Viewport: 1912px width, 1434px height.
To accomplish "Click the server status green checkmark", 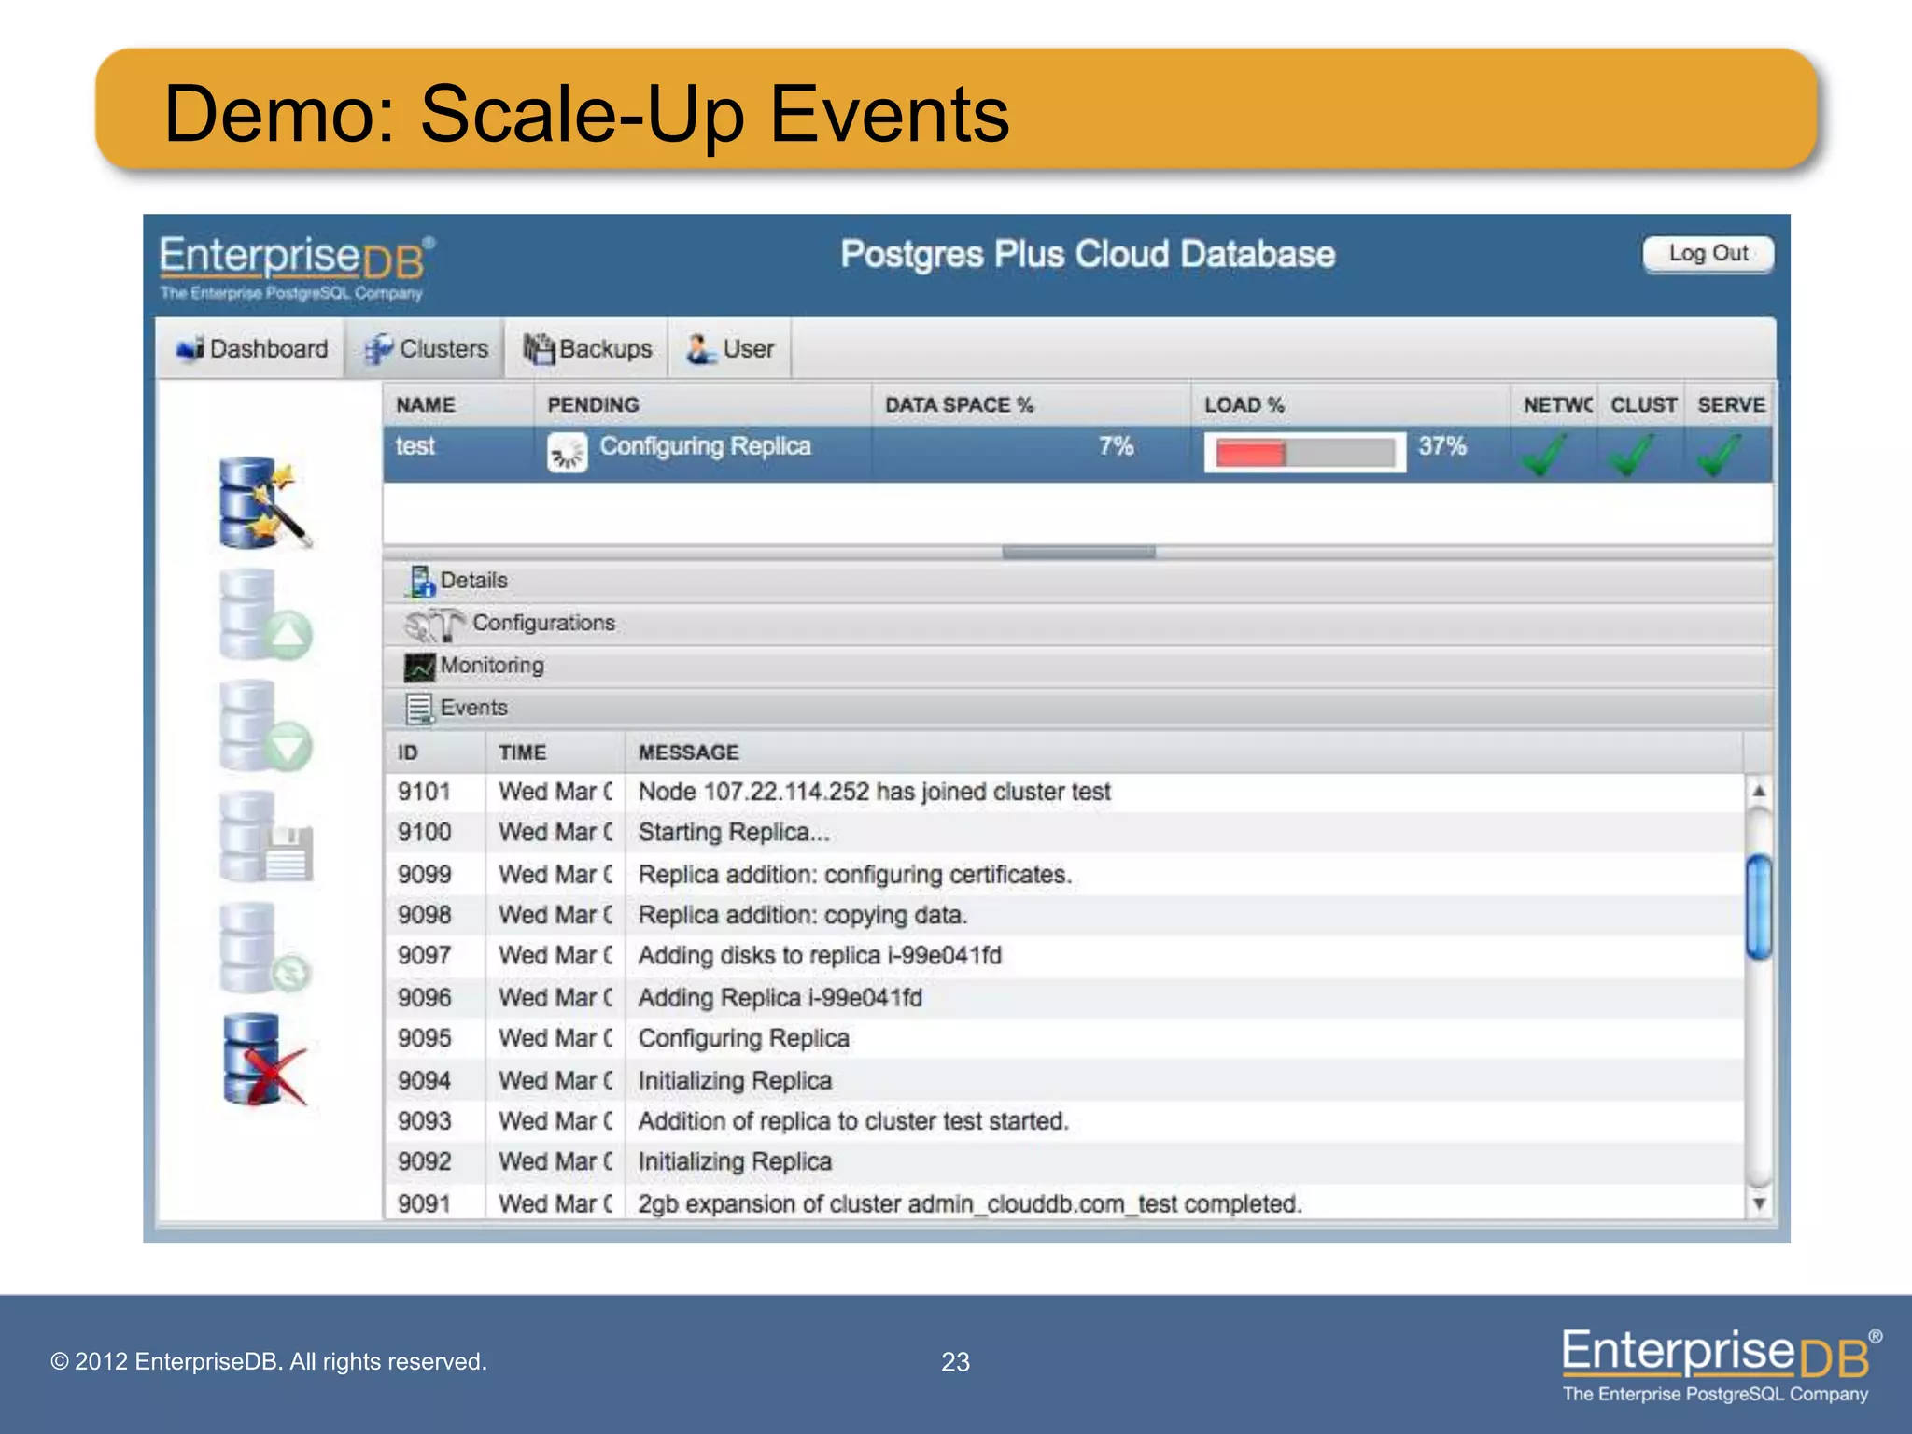I will [1720, 455].
